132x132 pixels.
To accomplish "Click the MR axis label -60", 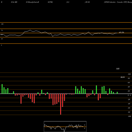I will tap(129, 108).
